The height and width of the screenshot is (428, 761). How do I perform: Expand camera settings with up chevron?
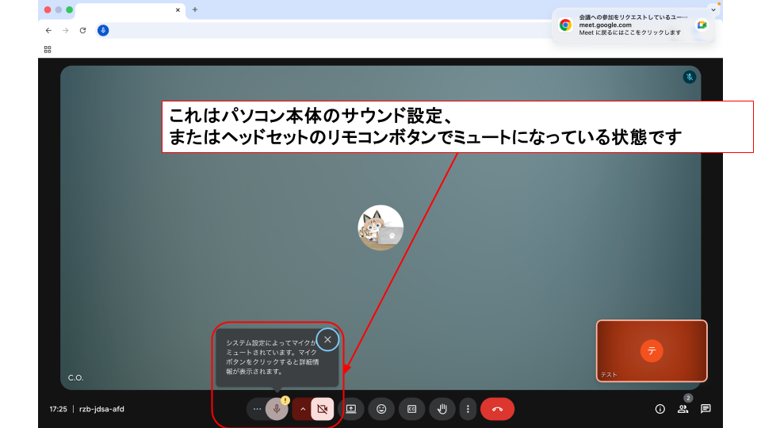302,409
